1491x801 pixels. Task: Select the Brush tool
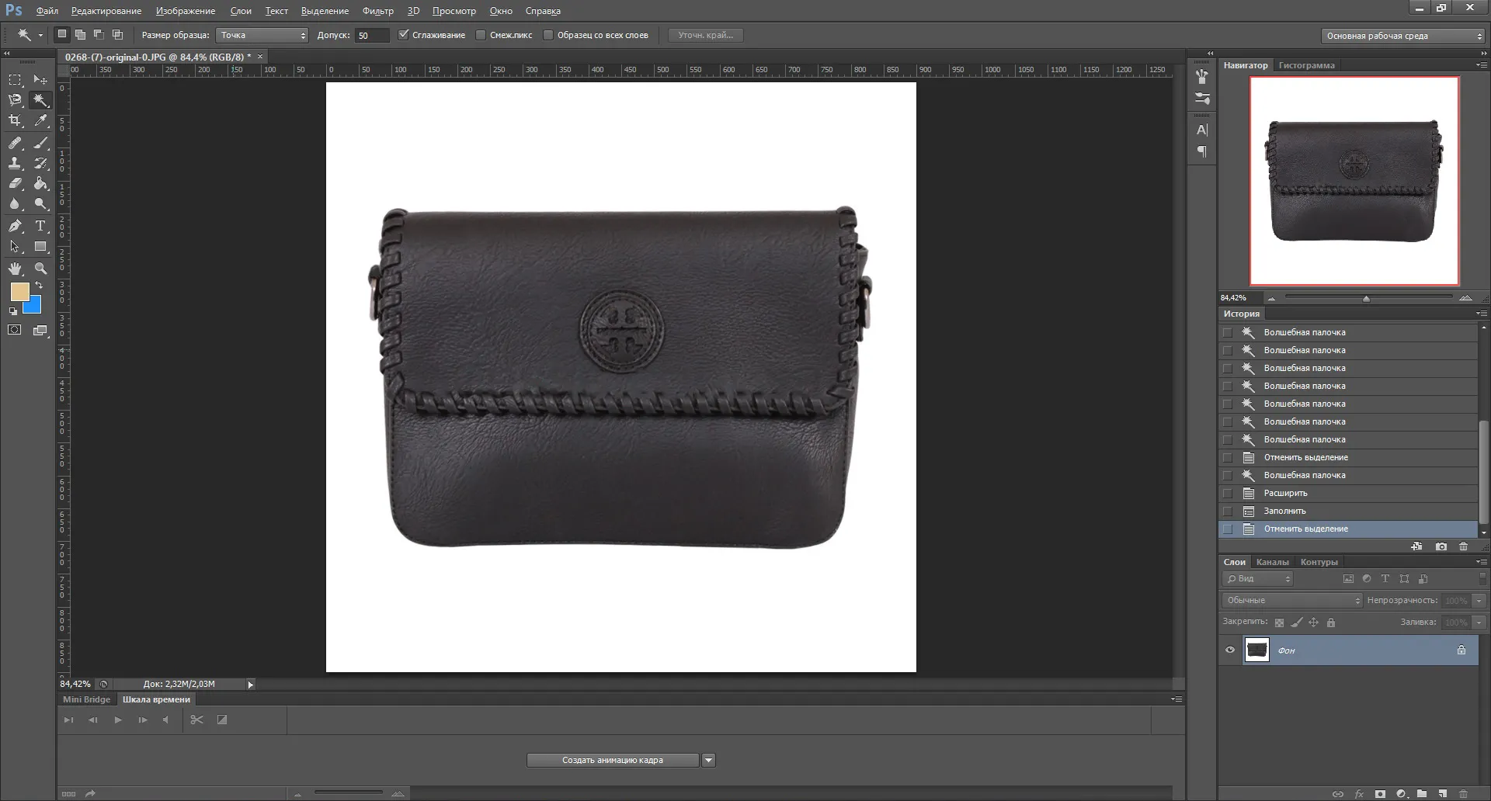(x=40, y=143)
